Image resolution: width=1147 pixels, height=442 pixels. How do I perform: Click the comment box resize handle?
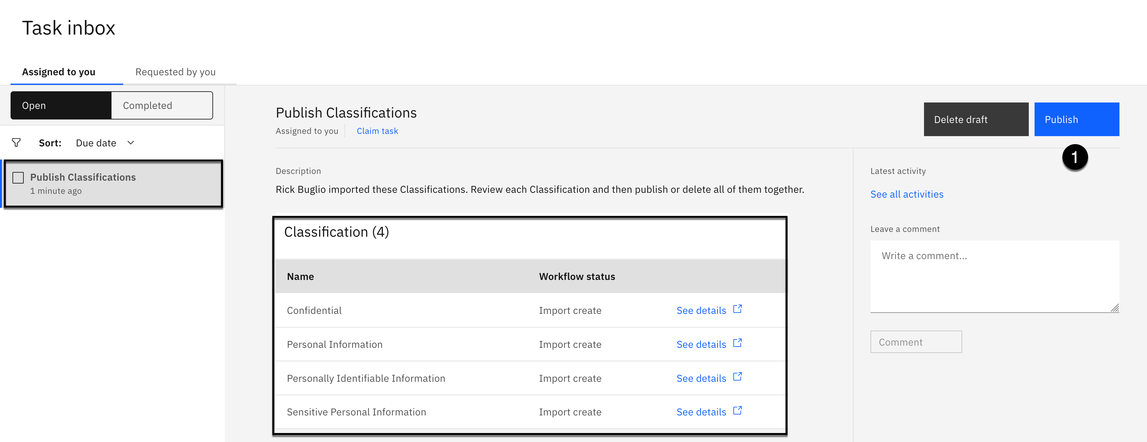pyautogui.click(x=1115, y=308)
